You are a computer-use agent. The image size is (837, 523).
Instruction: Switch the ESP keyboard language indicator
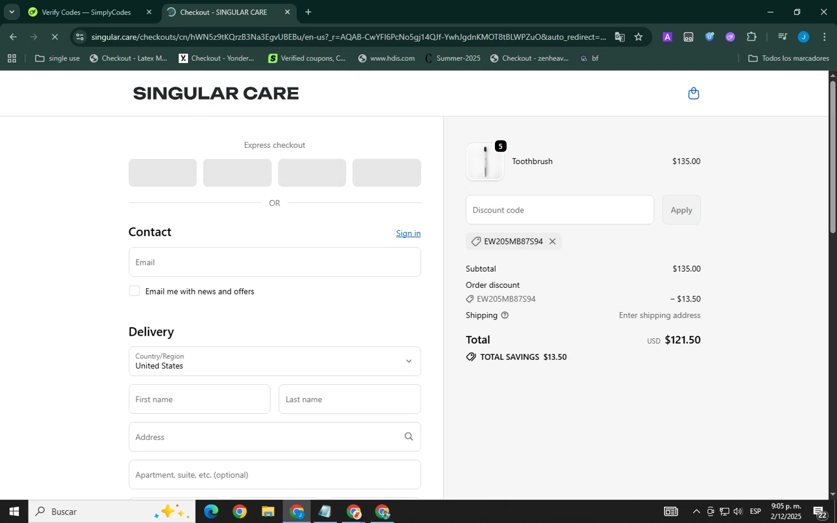[756, 512]
